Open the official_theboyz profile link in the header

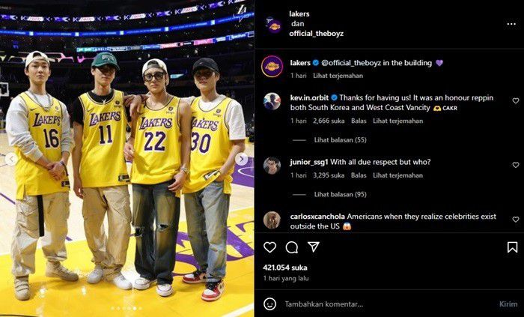pyautogui.click(x=316, y=34)
